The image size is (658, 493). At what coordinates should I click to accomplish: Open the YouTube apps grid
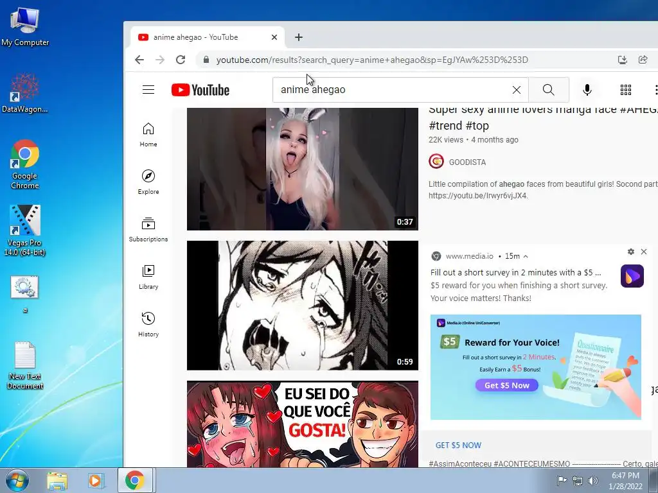(626, 90)
